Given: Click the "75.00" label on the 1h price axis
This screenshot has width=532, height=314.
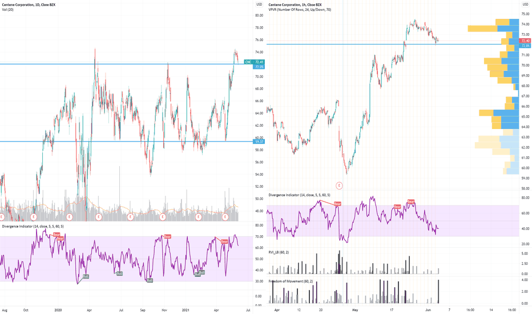Looking at the screenshot, I should click(525, 14).
